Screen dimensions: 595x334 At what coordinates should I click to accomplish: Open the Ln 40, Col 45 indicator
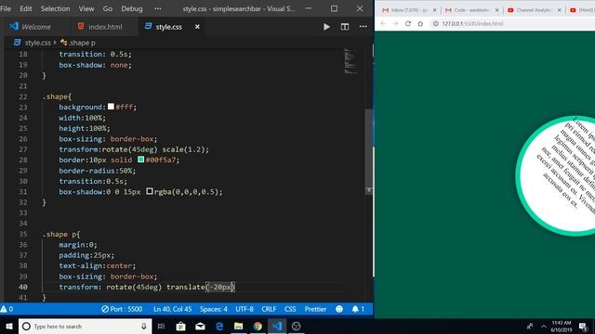pyautogui.click(x=172, y=309)
